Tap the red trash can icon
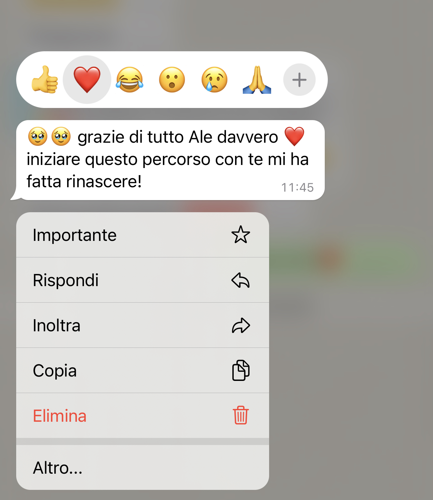The width and height of the screenshot is (433, 500). point(241,415)
